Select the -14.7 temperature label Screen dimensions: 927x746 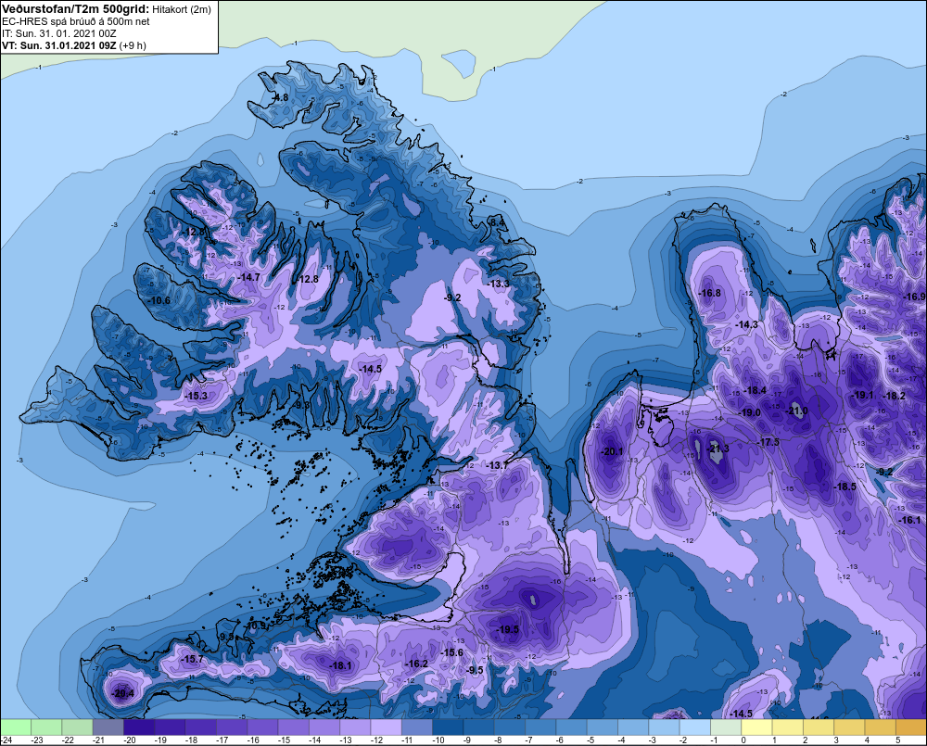[x=248, y=277]
